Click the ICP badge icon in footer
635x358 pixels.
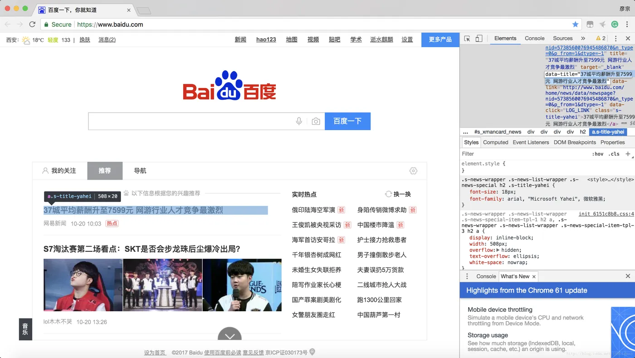pos(312,352)
